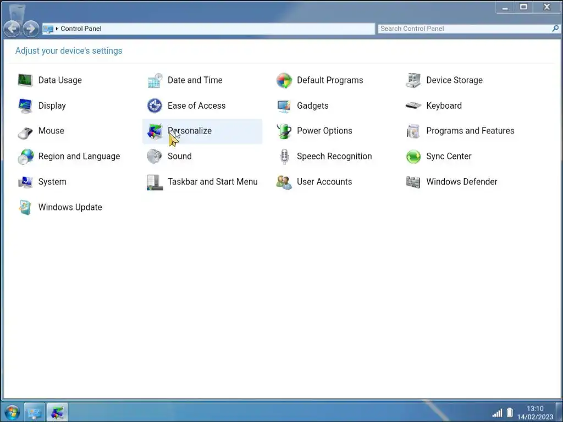Open the Power Options battery icon

(x=284, y=131)
